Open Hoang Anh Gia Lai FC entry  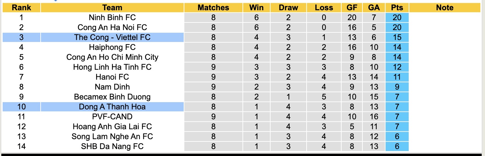[112, 127]
